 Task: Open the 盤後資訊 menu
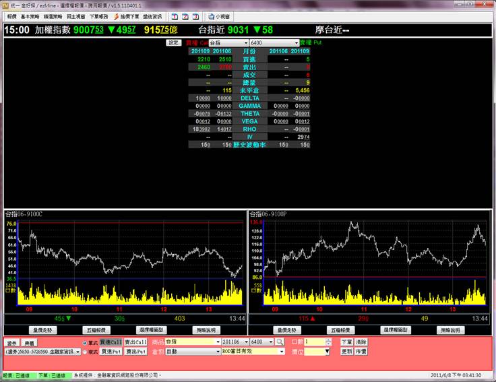[x=152, y=16]
